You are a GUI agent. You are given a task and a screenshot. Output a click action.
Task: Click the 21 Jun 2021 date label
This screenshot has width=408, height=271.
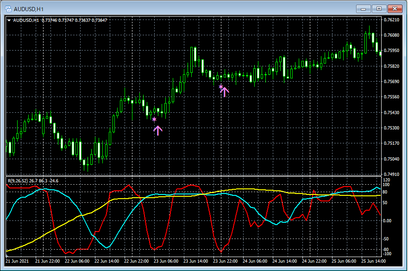point(17,262)
